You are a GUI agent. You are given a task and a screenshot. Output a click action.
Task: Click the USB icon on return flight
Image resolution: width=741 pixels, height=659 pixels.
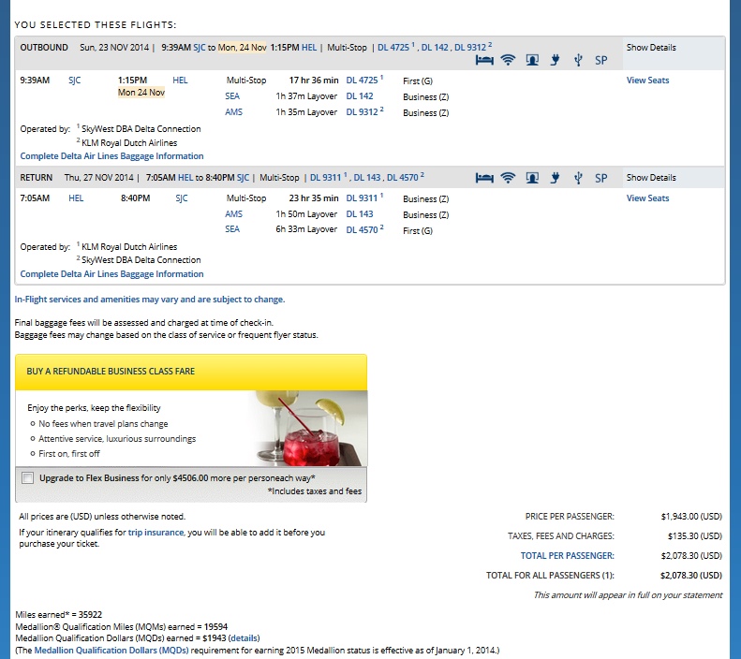point(577,177)
